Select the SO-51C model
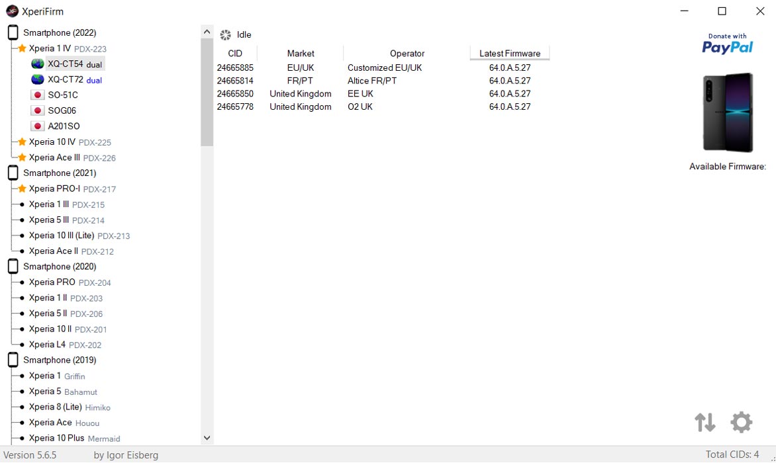 [63, 95]
